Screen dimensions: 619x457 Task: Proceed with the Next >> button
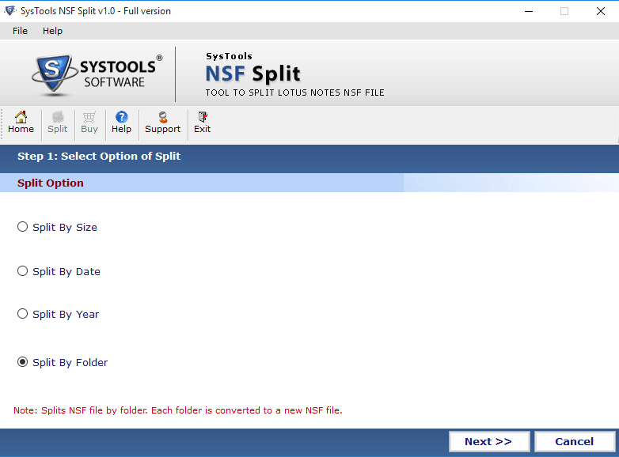point(489,441)
